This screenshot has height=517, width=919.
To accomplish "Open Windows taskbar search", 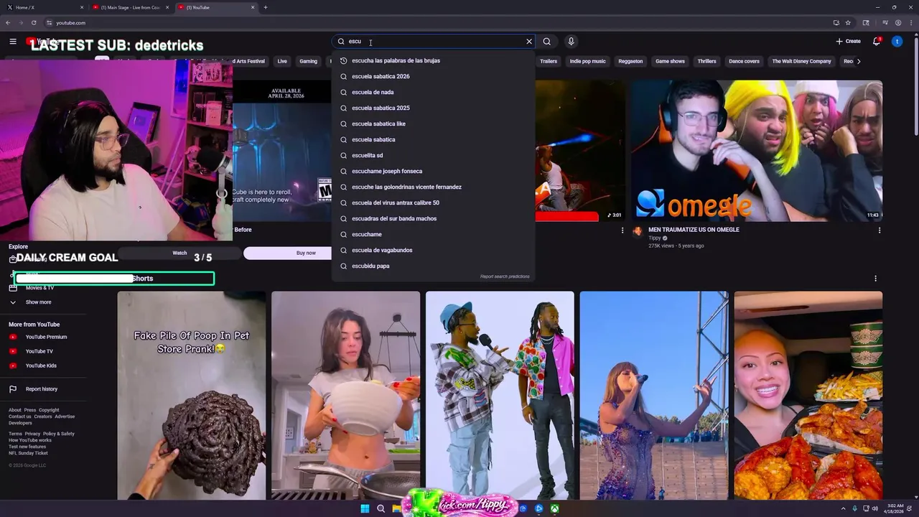I will click(x=381, y=509).
